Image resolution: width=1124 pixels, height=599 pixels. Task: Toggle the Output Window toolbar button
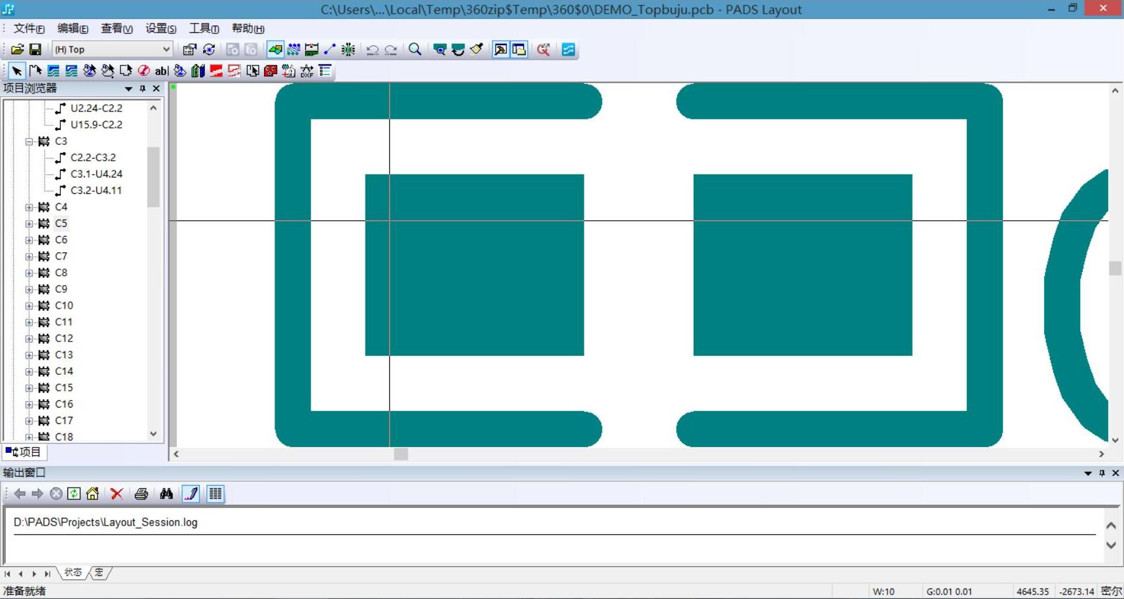point(519,49)
